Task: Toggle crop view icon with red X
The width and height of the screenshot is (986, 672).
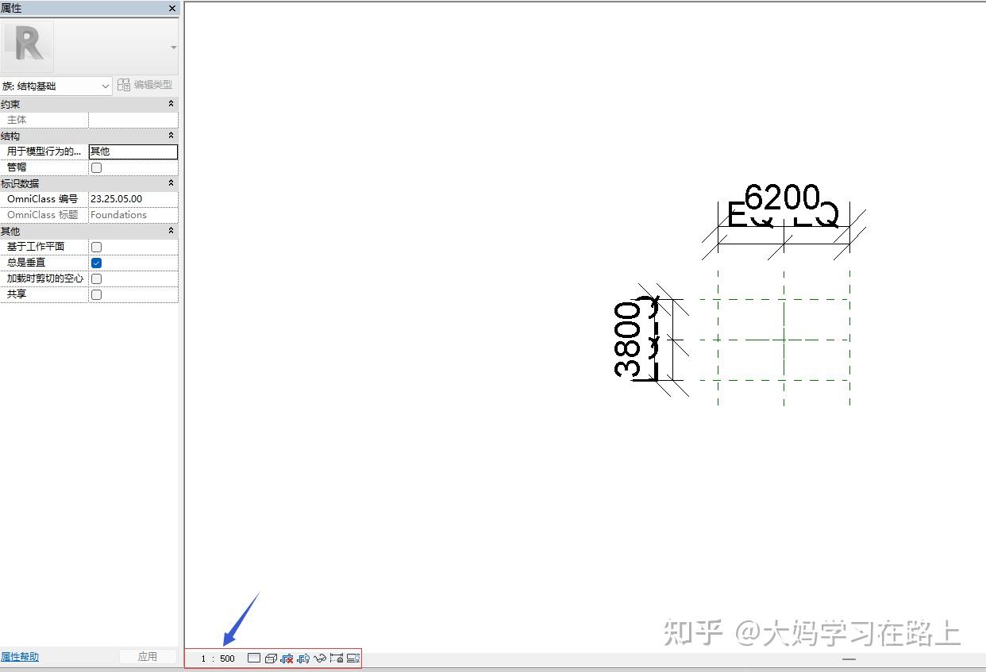Action: coord(287,658)
